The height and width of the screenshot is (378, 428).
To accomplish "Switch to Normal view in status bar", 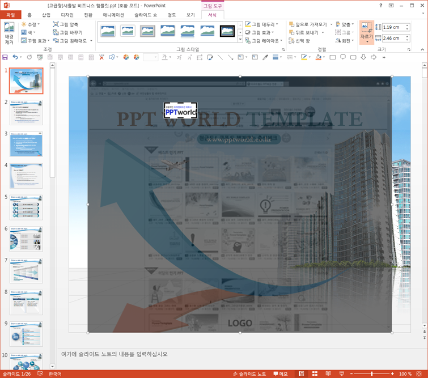I will tap(302, 373).
